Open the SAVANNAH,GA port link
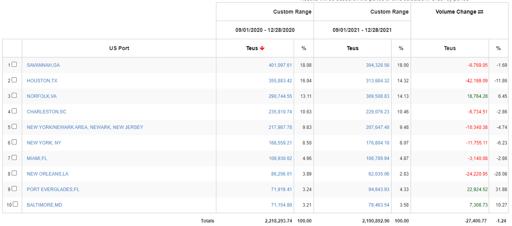The height and width of the screenshot is (226, 512). pos(43,65)
